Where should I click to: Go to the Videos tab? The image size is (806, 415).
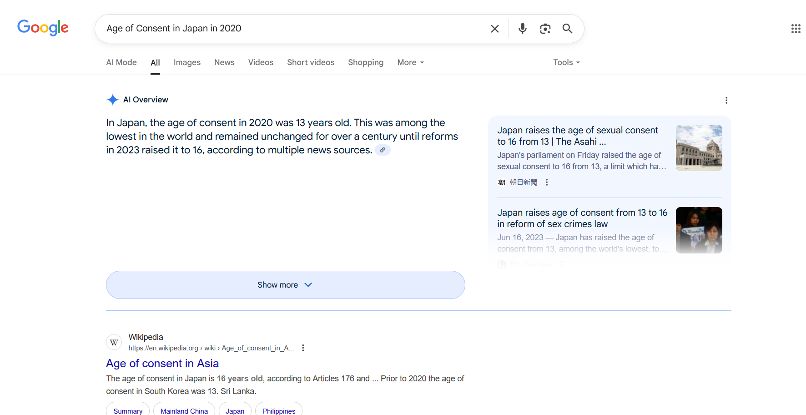[x=261, y=62]
